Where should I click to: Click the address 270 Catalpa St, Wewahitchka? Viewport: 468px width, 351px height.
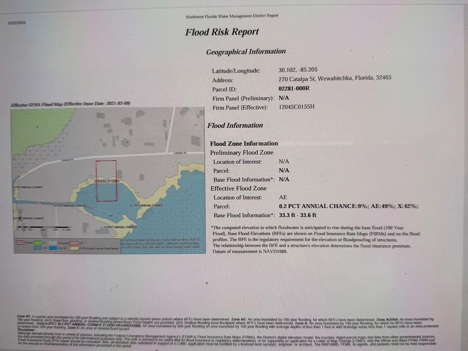[x=335, y=79]
